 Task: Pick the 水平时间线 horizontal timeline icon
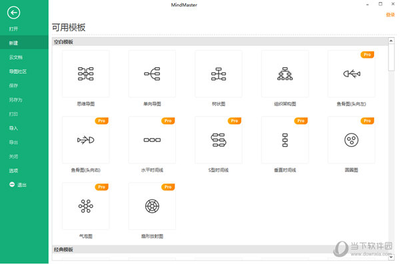pyautogui.click(x=152, y=140)
